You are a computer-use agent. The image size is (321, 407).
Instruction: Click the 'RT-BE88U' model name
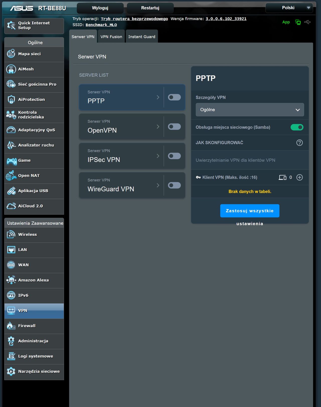(x=52, y=8)
